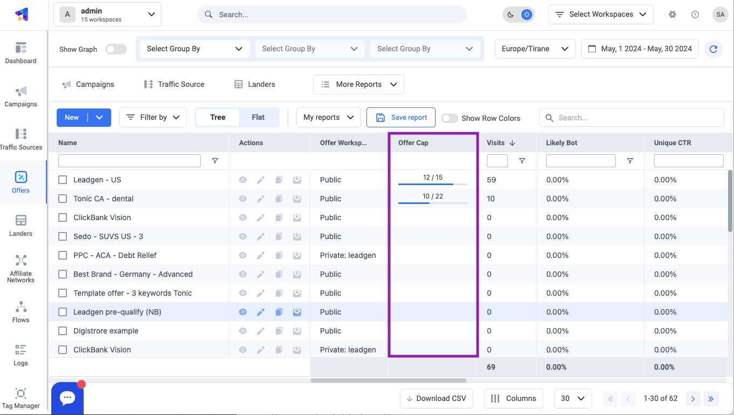Focus the top global Search field

(332, 15)
